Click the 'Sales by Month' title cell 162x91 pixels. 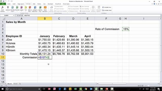click(x=22, y=22)
